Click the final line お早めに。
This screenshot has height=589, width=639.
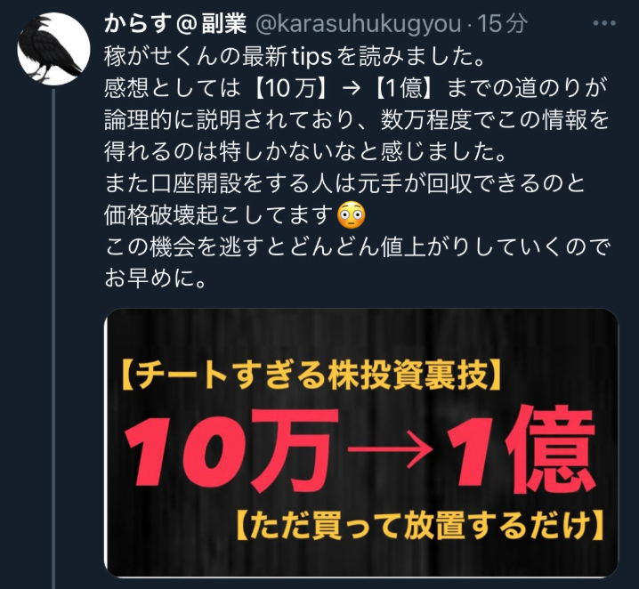coord(155,279)
